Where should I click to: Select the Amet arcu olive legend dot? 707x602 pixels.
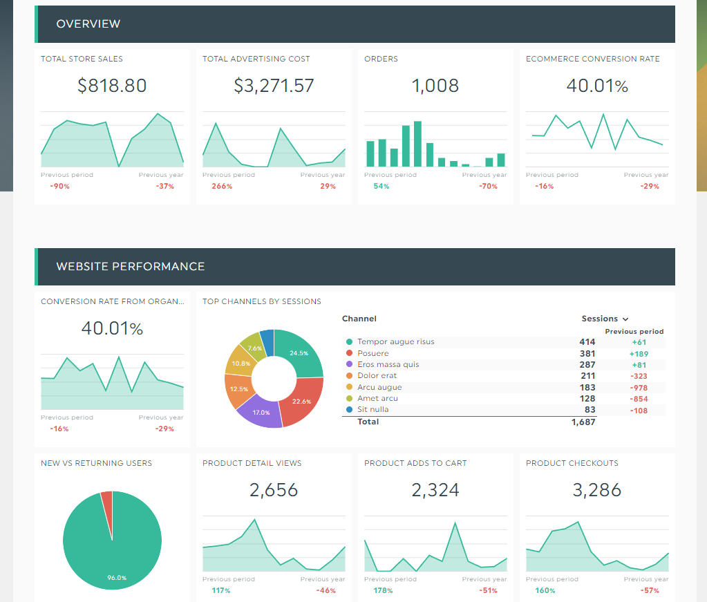349,398
